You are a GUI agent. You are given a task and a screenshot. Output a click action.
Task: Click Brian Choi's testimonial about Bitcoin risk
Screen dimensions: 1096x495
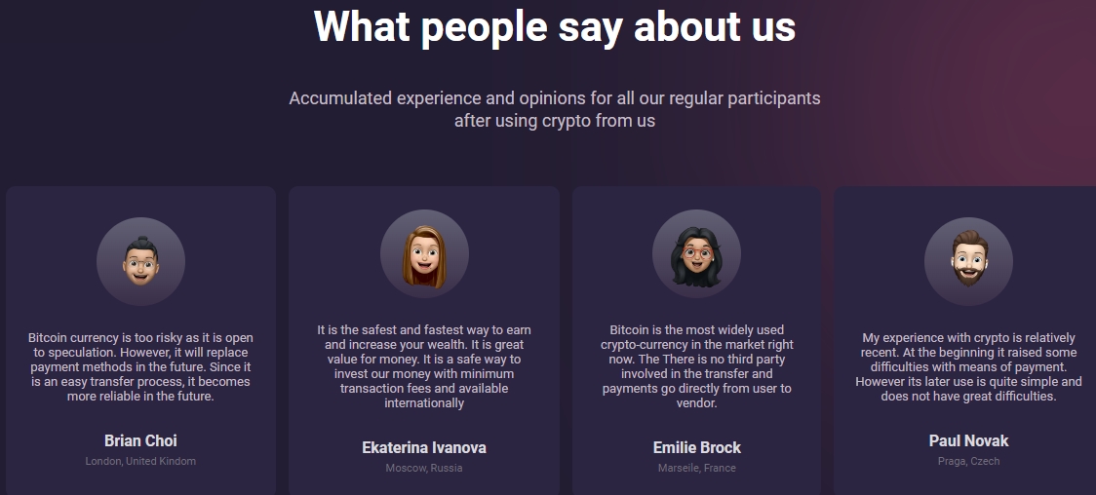point(140,367)
